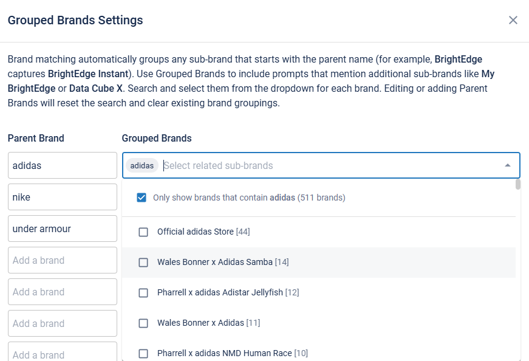Enable Wales Bonner x Adidas [11] checkbox
The image size is (529, 361).
[143, 323]
